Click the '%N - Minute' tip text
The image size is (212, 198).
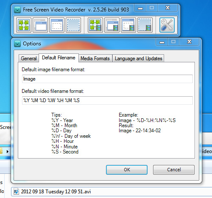(x=64, y=147)
